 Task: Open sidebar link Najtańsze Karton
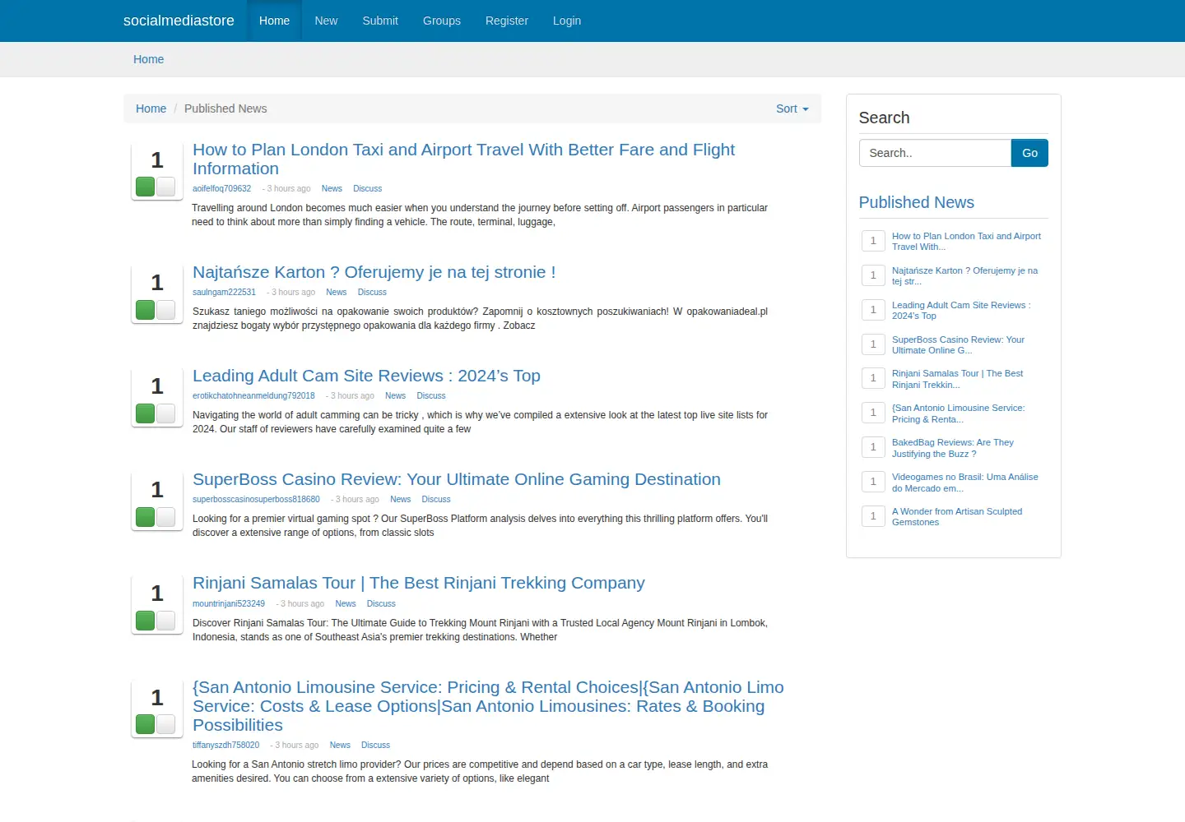[964, 275]
